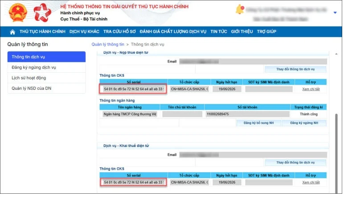Open DỊCH VỤ KHÁC menu
Viewport: 344px width, 200px height.
[x=84, y=32]
